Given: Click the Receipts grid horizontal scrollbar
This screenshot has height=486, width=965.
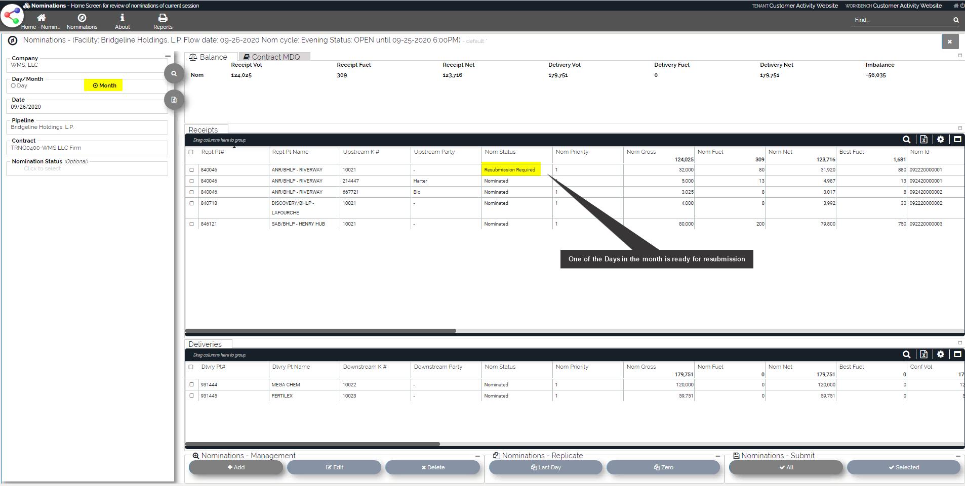Looking at the screenshot, I should (x=320, y=331).
